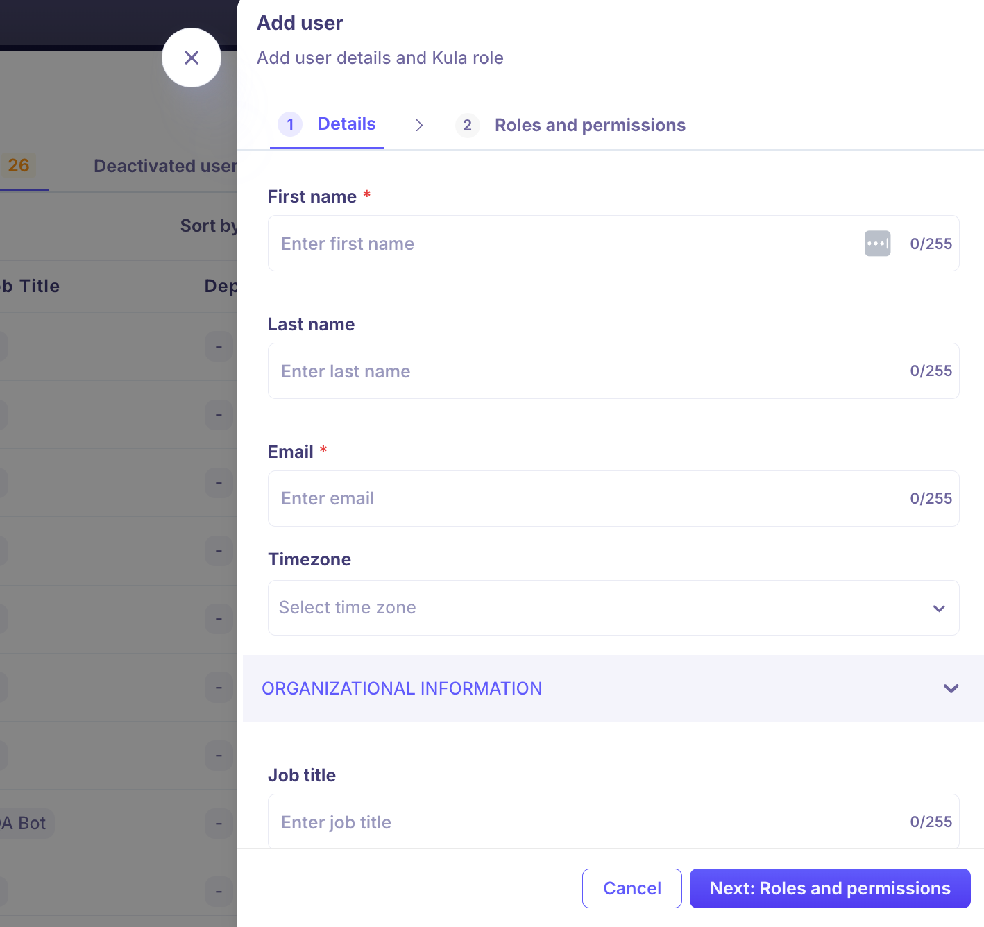
Task: Click the Add user heading
Action: pos(300,23)
